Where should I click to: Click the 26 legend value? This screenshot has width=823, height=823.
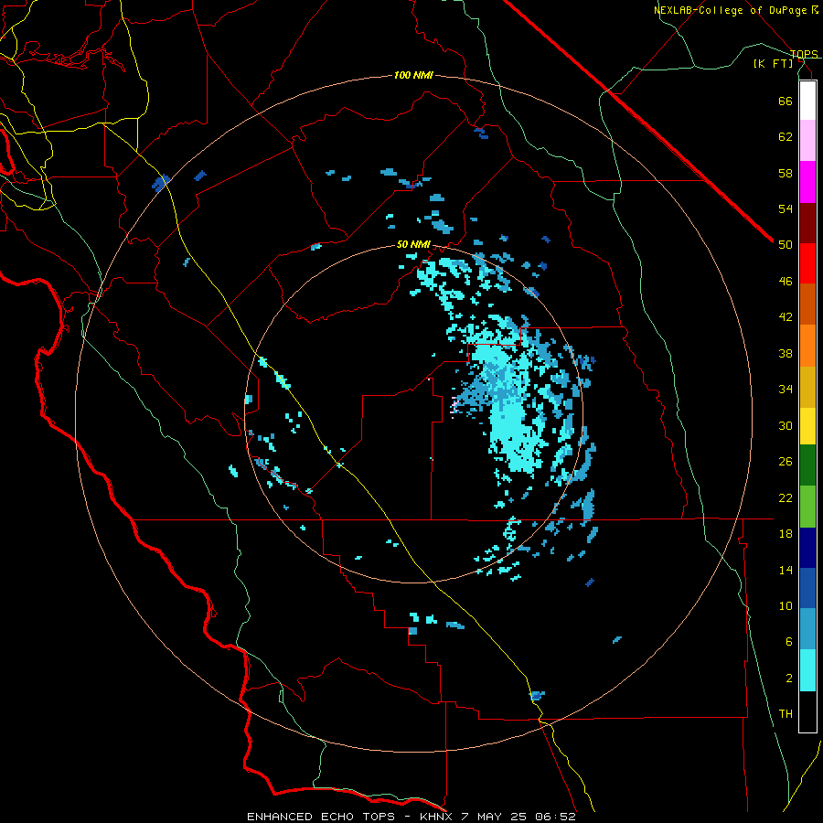click(x=786, y=462)
